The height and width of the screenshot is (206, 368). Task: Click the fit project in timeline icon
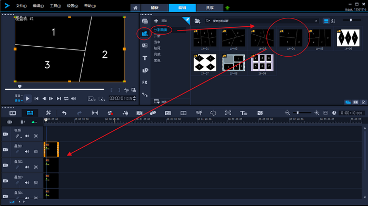[x=95, y=113]
